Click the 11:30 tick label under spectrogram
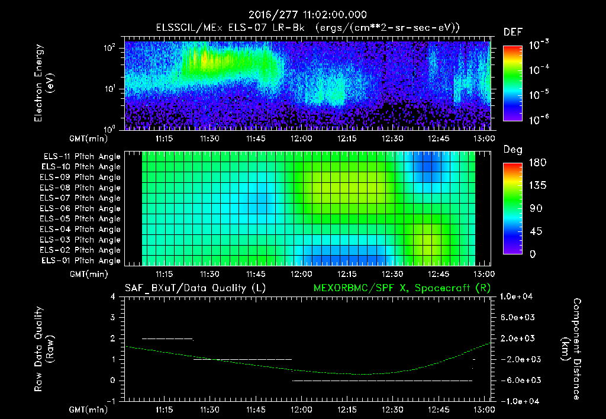 pyautogui.click(x=209, y=138)
